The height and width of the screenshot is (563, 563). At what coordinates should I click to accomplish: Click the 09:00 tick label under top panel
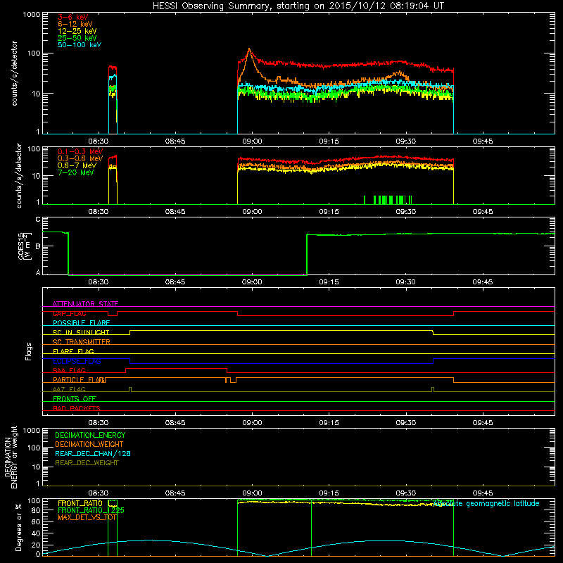click(252, 141)
